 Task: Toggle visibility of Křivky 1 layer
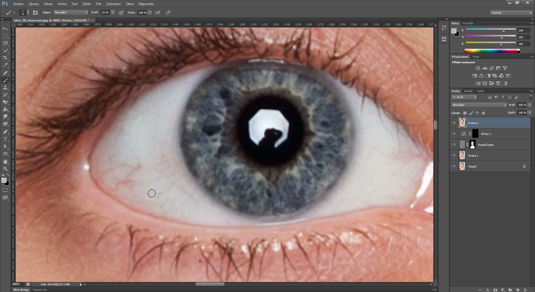(454, 134)
